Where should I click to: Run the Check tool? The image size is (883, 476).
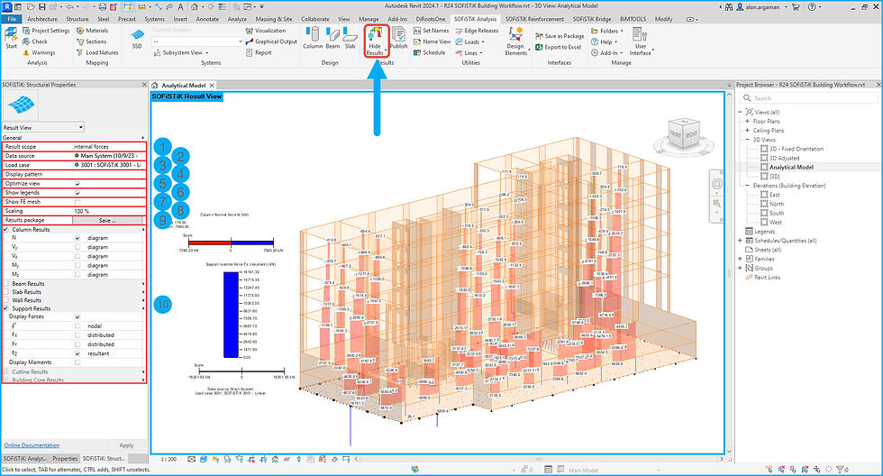(35, 41)
